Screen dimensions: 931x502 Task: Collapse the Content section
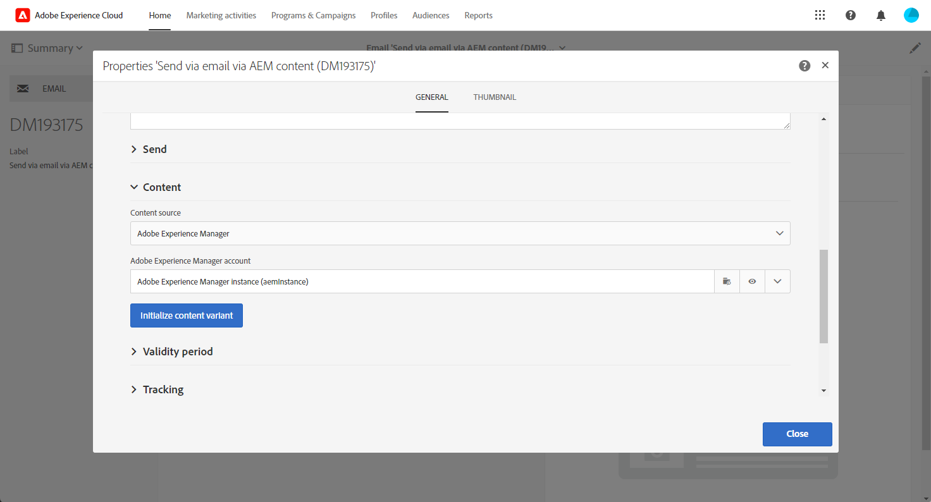tap(156, 187)
